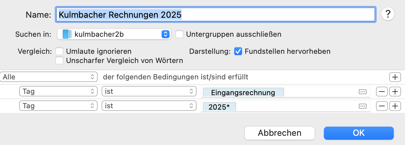Screen dimensions: 405x145
Task: Select the Eingangsrechnung tag token
Action: (243, 93)
